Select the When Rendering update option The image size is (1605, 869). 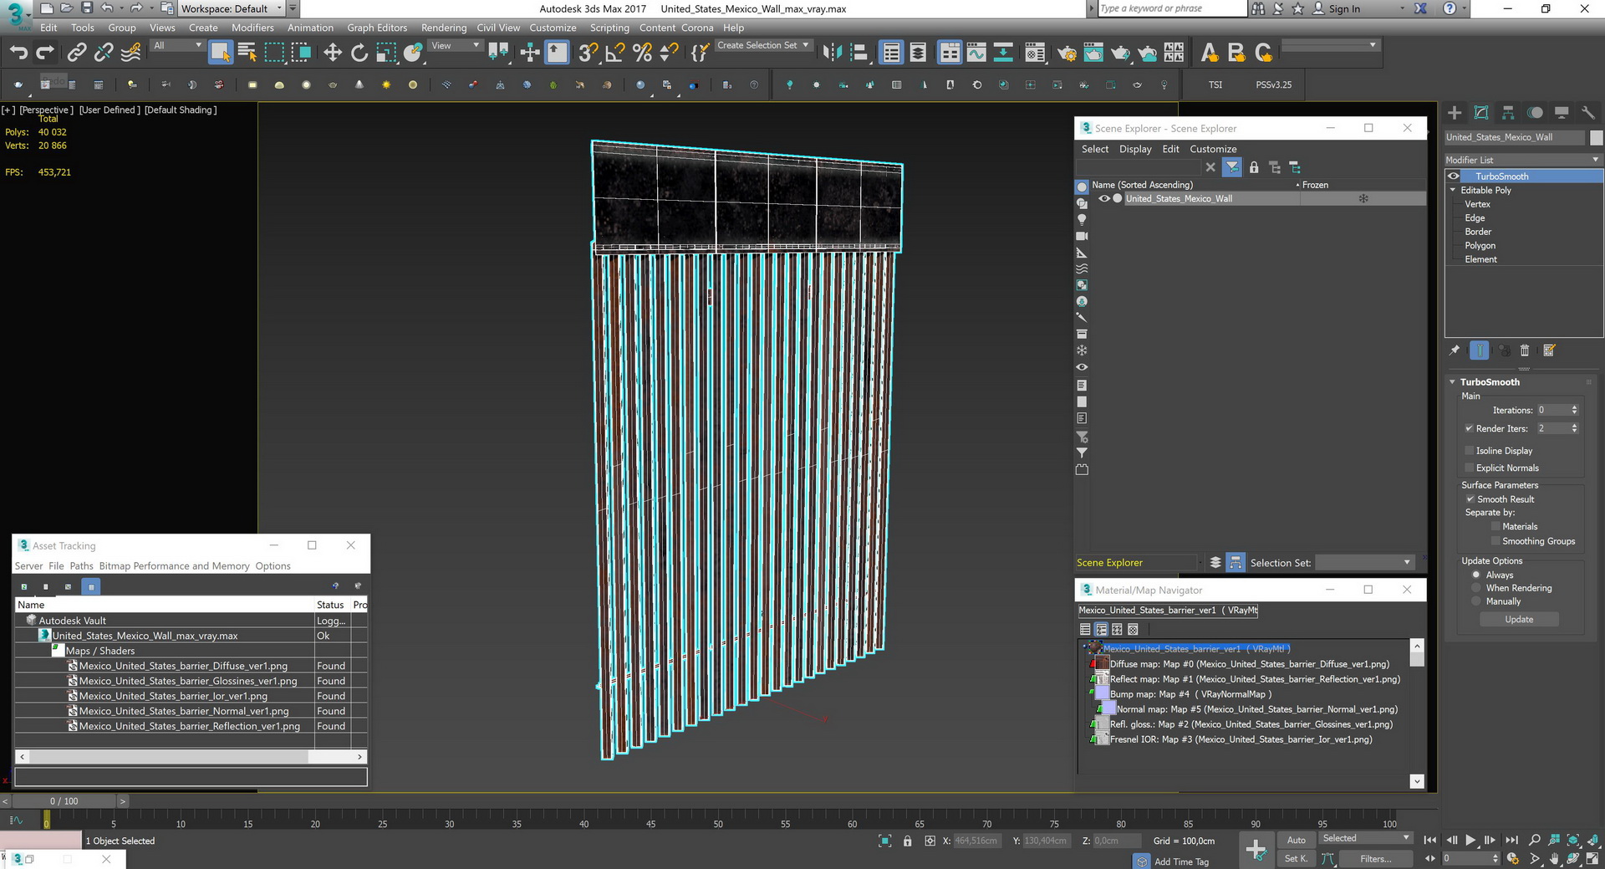(1476, 588)
